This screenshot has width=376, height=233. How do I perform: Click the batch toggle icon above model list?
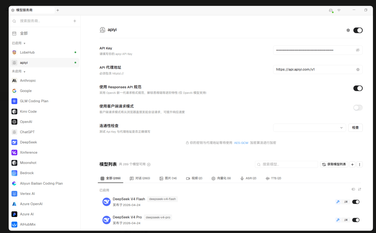(x=353, y=189)
